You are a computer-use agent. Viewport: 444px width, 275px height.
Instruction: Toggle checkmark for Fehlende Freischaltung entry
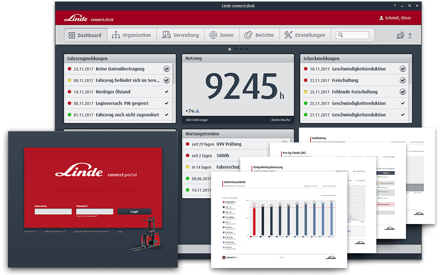click(x=403, y=92)
